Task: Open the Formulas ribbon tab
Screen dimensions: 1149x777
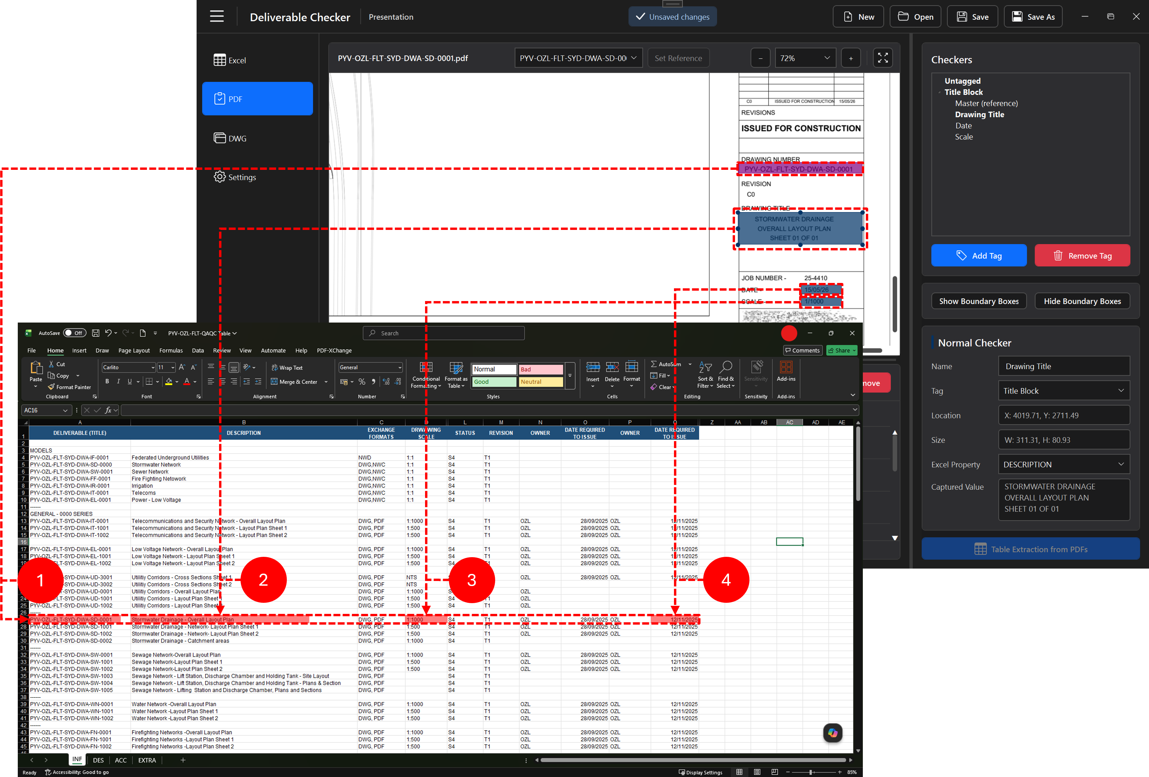Action: (x=171, y=350)
